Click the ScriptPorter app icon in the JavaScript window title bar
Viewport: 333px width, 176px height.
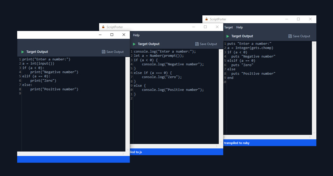click(103, 27)
